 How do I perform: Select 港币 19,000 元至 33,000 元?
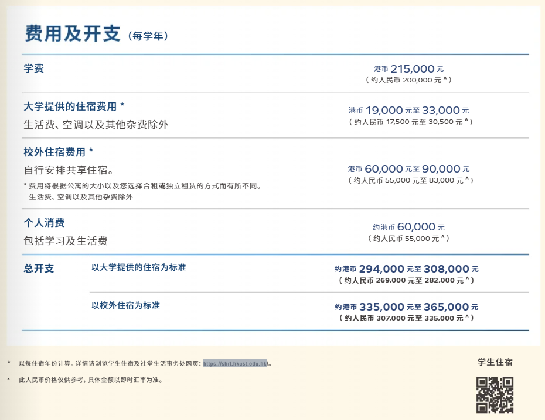409,111
